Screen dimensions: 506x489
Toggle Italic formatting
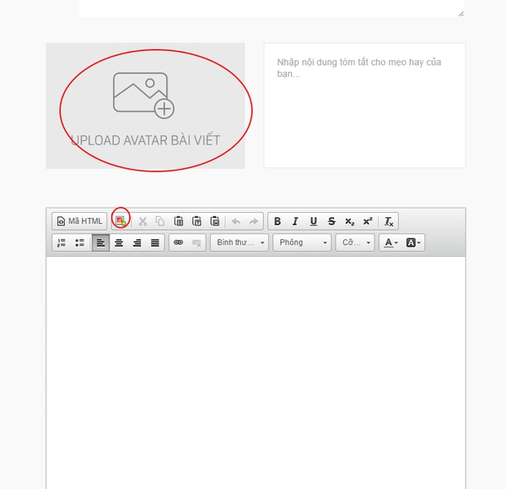tap(295, 221)
